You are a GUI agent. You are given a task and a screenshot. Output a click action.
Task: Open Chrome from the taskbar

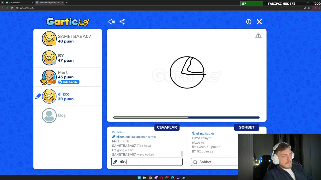point(150,178)
